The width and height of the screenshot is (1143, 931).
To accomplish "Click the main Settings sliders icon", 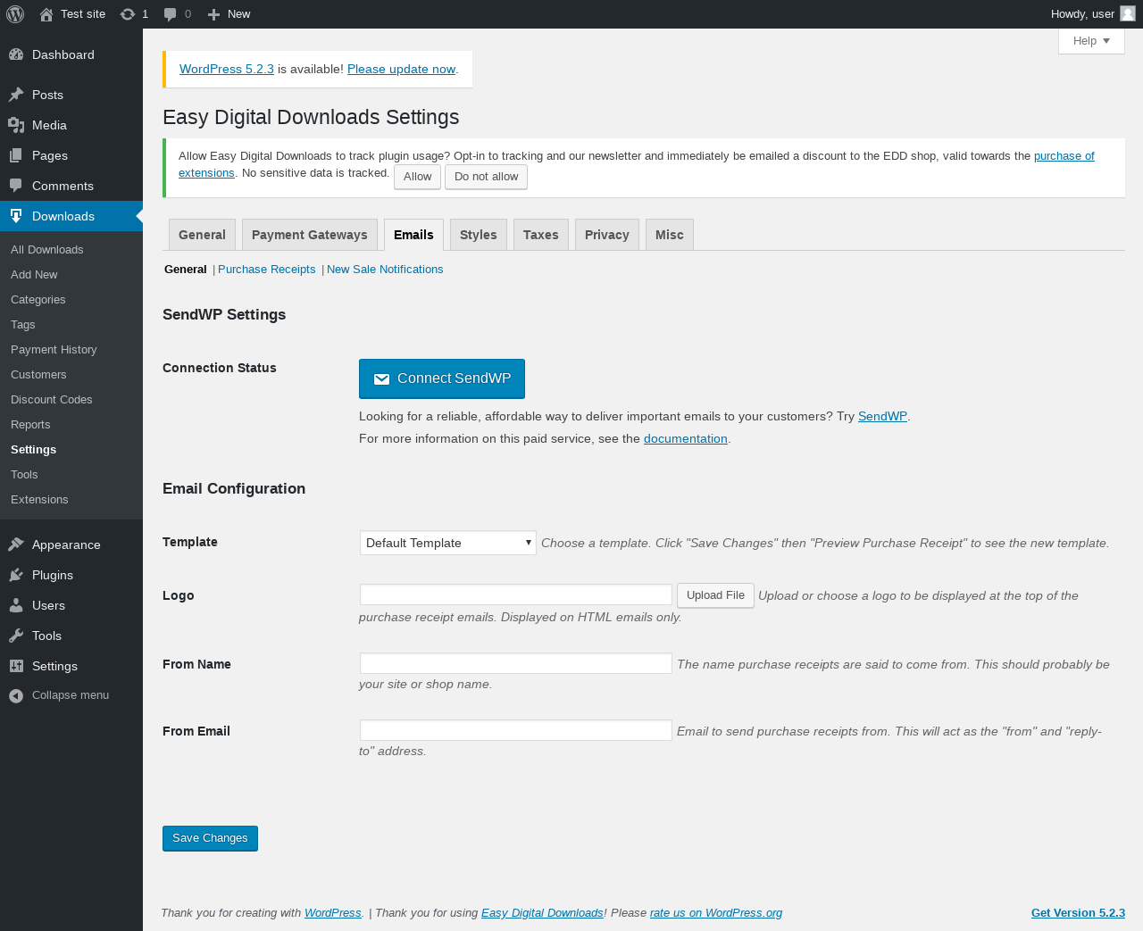I will point(16,666).
